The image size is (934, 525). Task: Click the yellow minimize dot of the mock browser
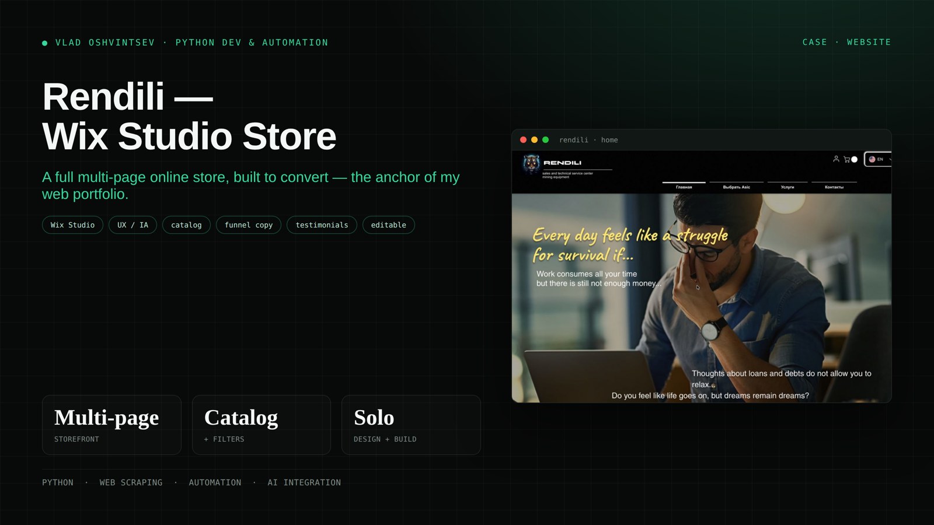(534, 140)
